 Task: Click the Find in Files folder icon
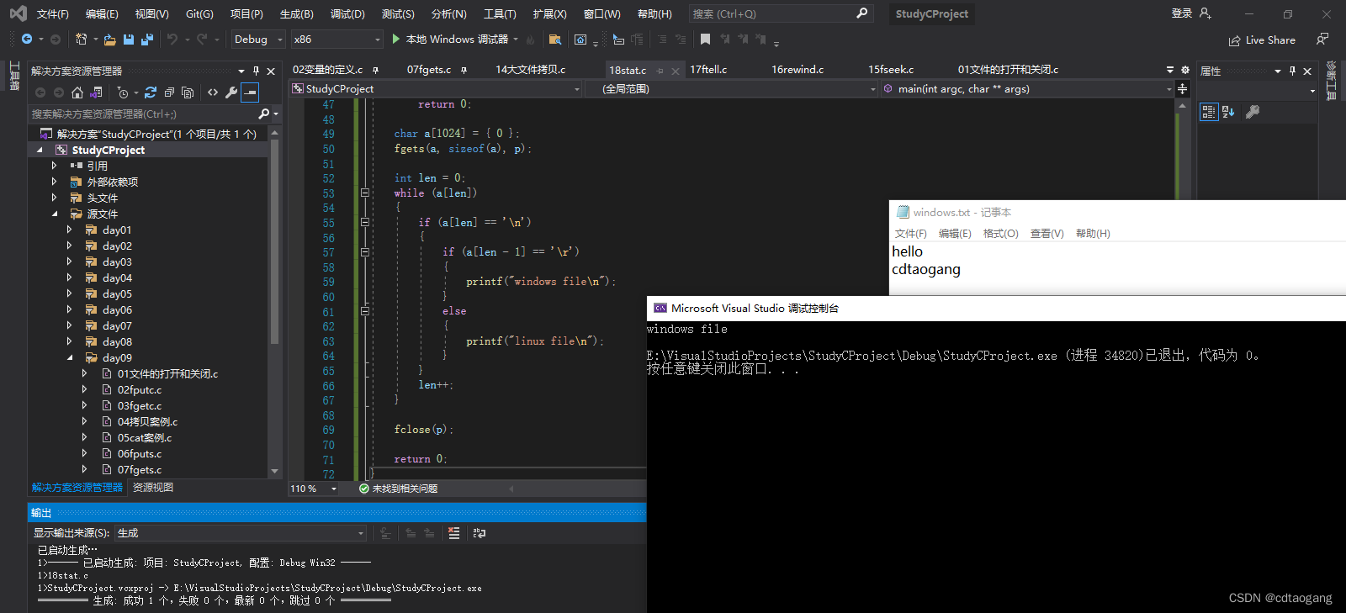point(554,40)
